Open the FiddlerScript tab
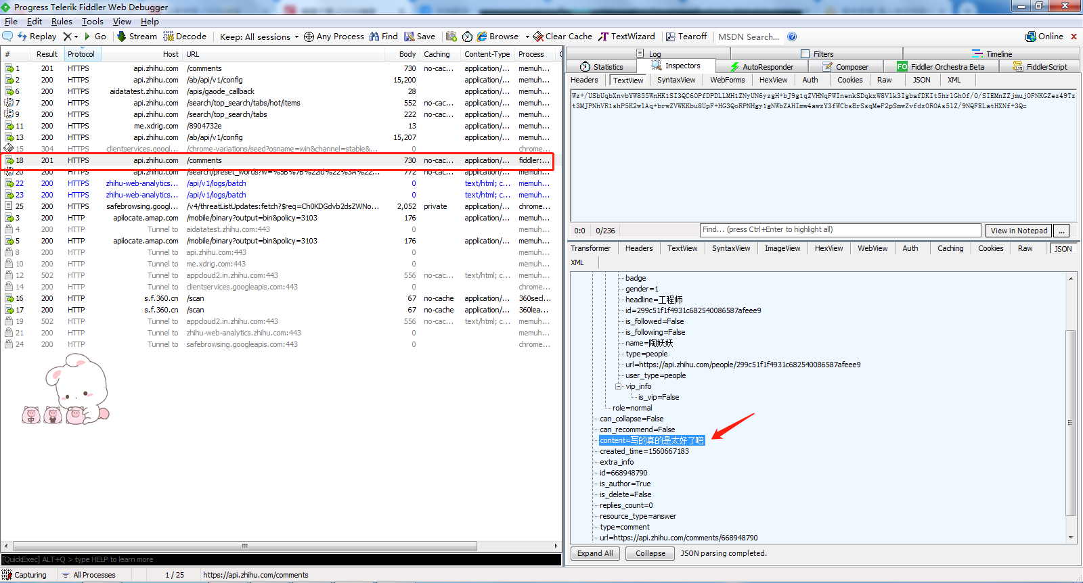Image resolution: width=1083 pixels, height=583 pixels. (1040, 66)
